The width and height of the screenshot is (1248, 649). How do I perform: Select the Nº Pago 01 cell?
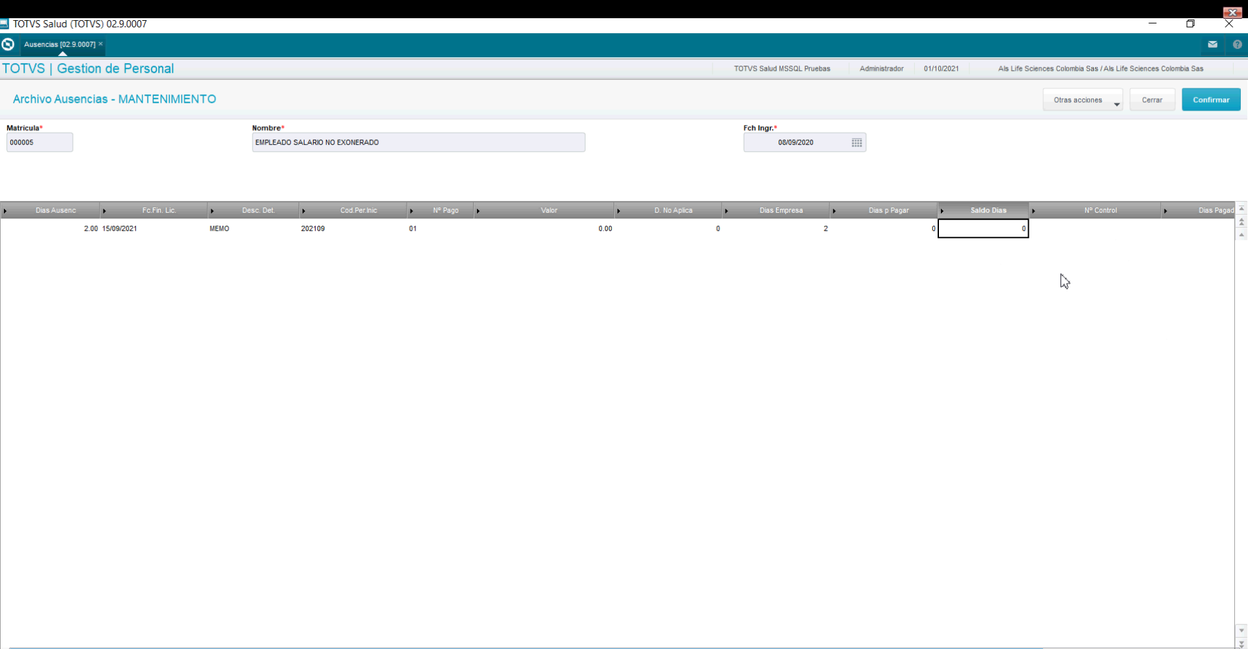[441, 229]
